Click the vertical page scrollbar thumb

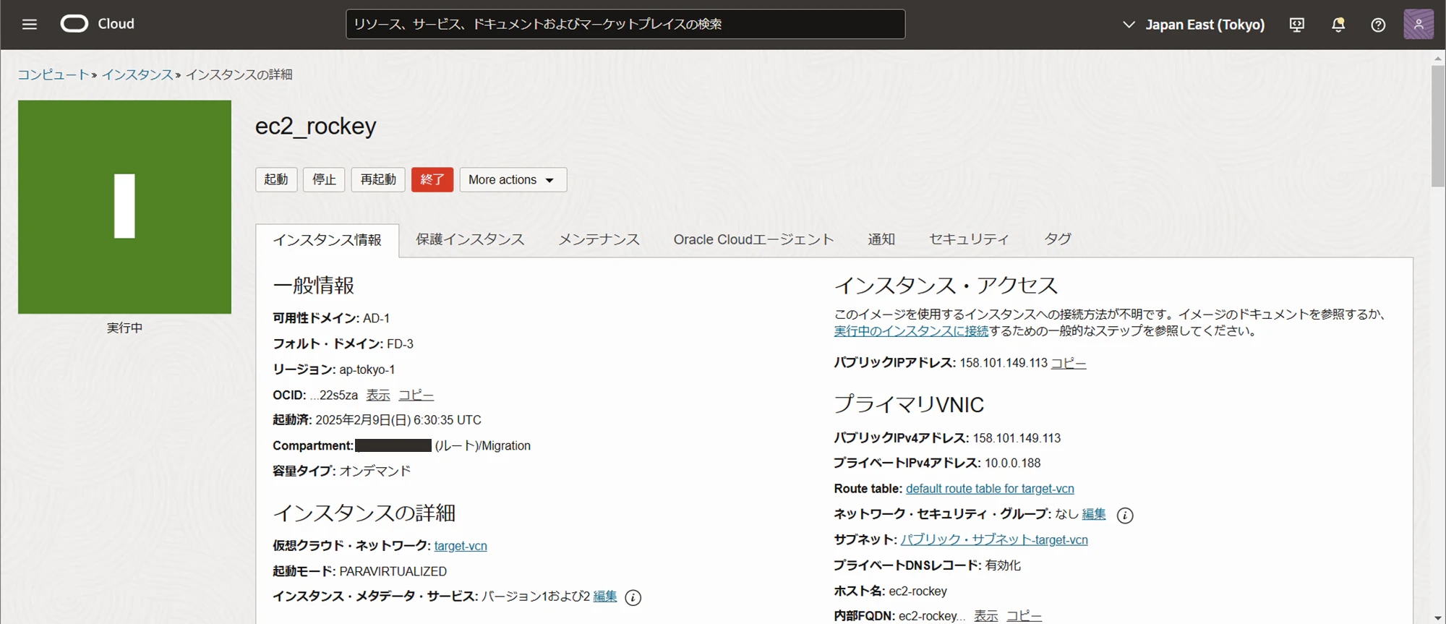[1438, 127]
